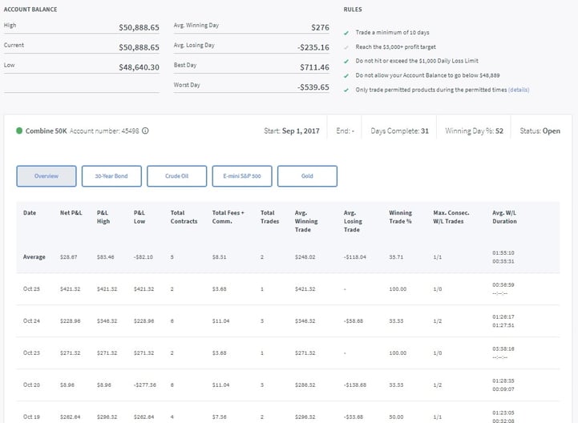Select the Crude Oil tab
The image size is (578, 423).
point(176,176)
